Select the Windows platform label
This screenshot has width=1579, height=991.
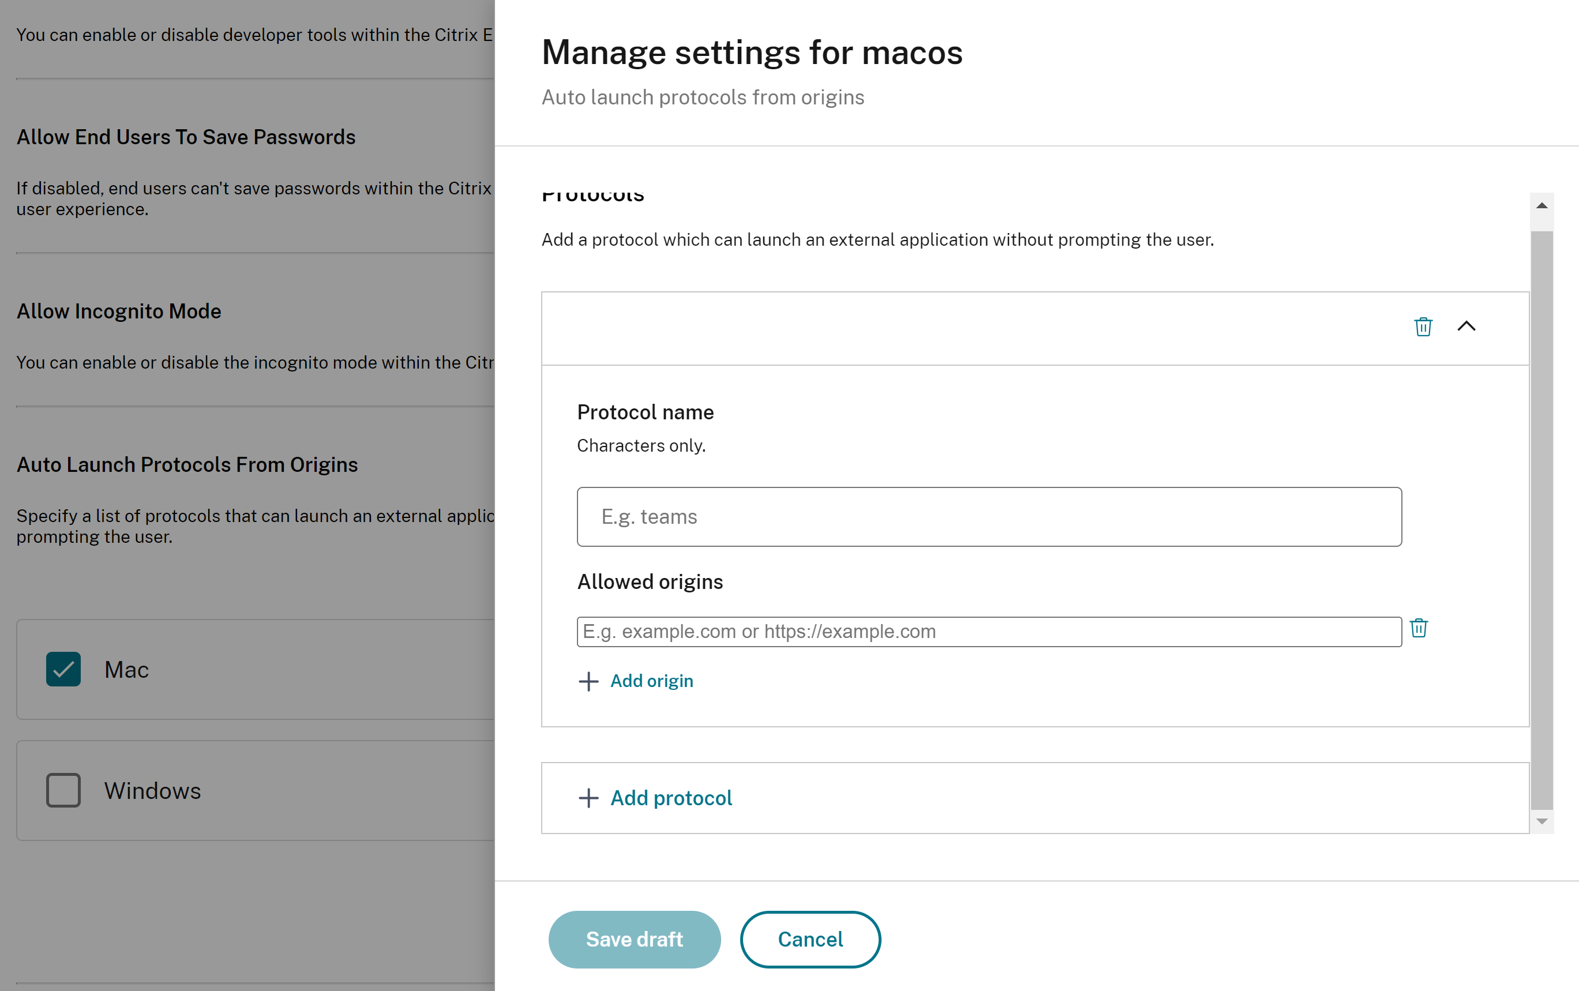(x=152, y=791)
